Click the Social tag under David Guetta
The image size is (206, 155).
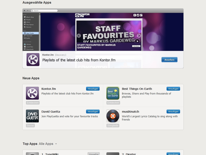point(30,126)
